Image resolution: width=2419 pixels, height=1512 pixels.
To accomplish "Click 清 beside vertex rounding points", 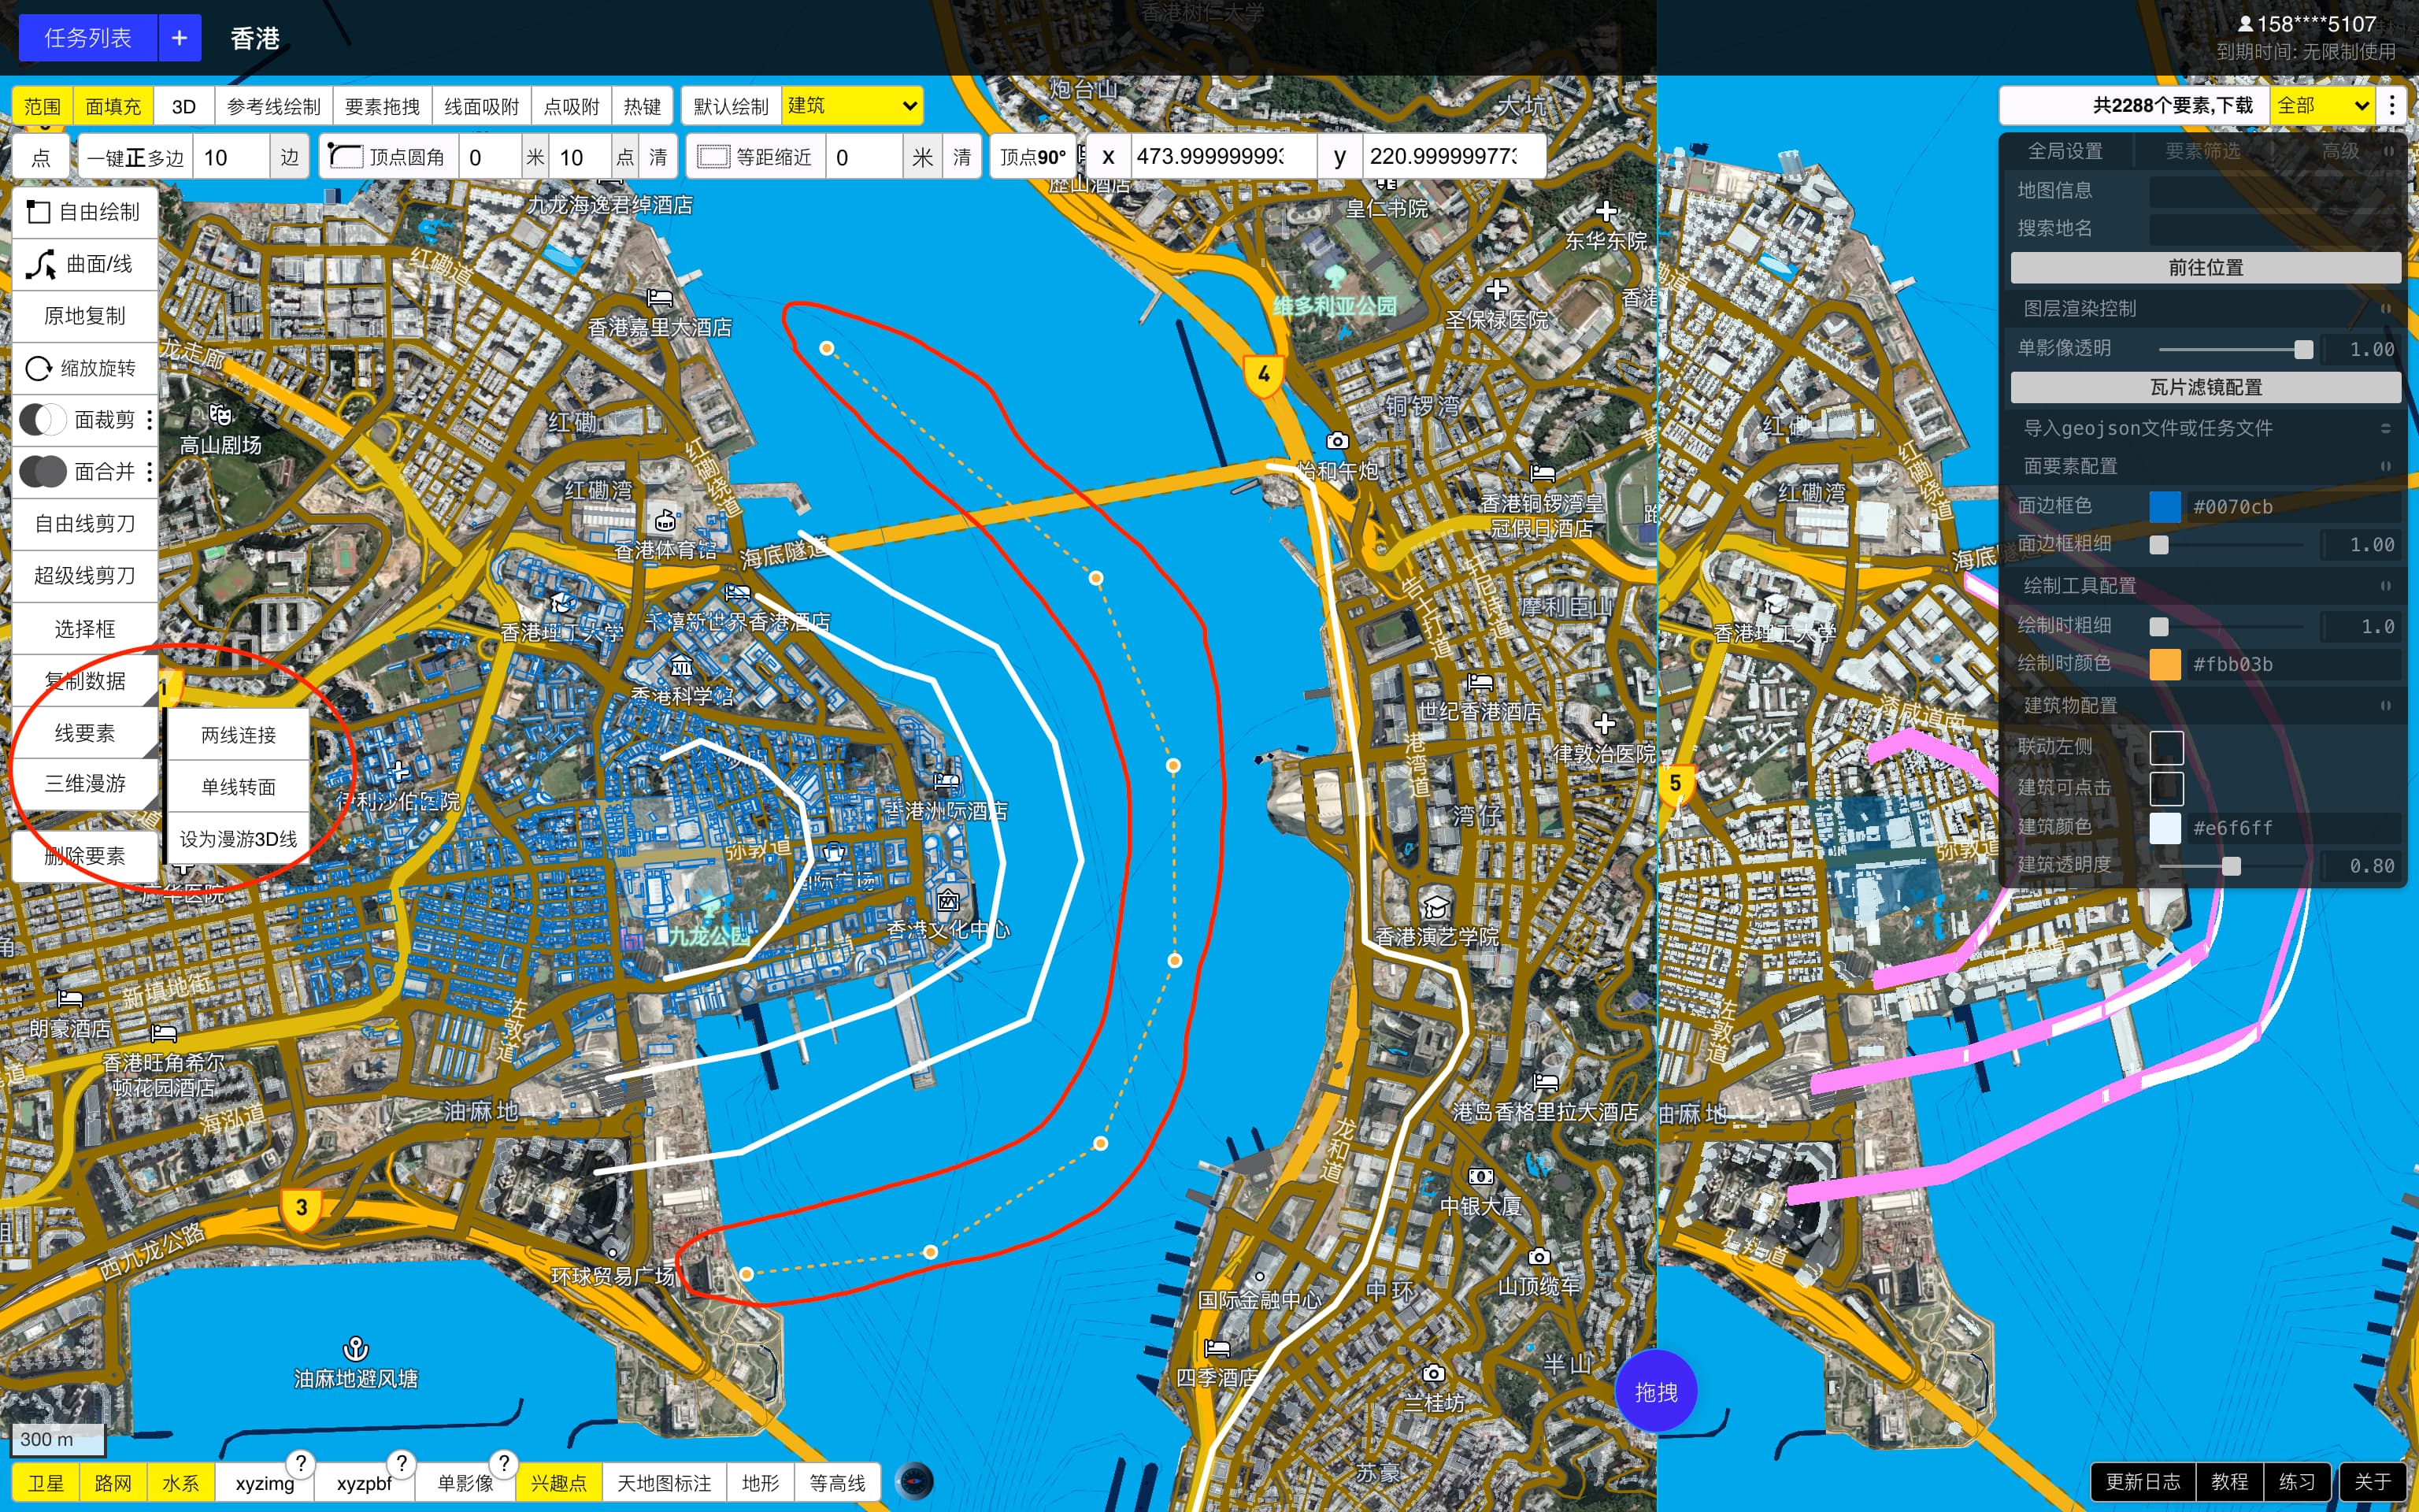I will [658, 157].
